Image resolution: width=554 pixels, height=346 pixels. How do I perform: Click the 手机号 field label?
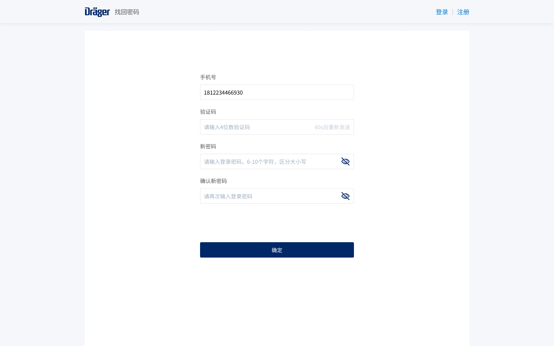208,77
